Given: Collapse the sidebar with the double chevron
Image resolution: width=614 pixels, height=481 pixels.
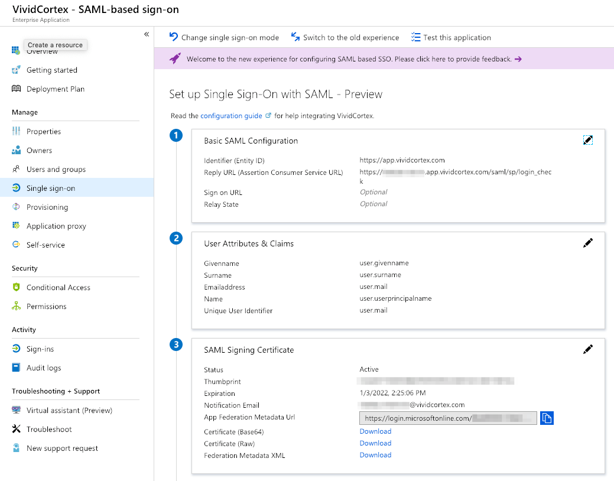Looking at the screenshot, I should [147, 34].
